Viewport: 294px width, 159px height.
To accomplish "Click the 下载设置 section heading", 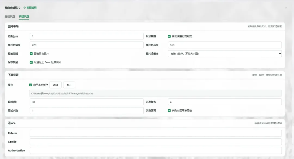I will (x=13, y=75).
